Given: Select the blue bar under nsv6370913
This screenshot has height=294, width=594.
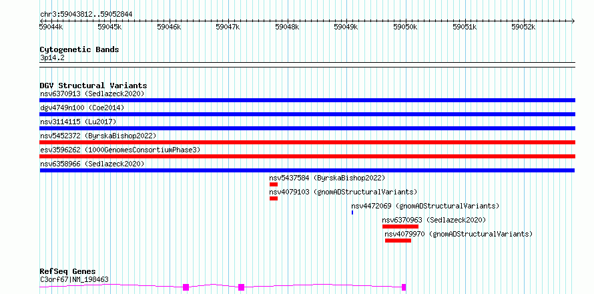Looking at the screenshot, I should tap(308, 100).
